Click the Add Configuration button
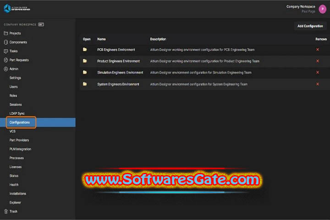Image resolution: width=330 pixels, height=220 pixels. pos(310,26)
